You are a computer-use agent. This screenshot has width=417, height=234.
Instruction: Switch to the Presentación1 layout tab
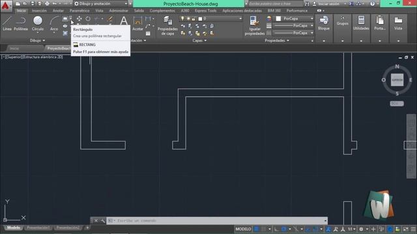pos(38,227)
